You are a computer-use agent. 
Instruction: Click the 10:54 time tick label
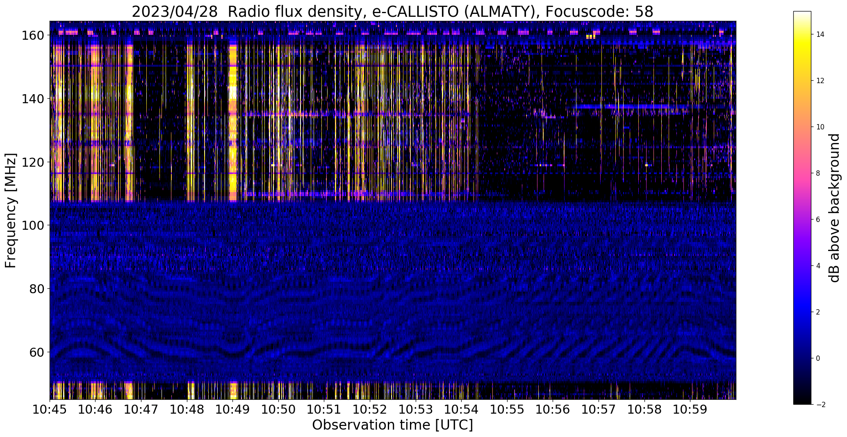click(x=461, y=409)
